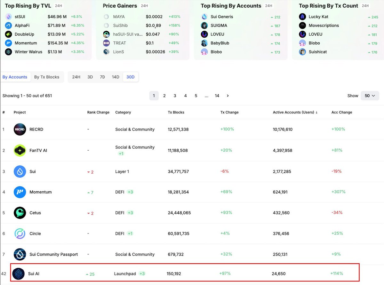Expand +1 categories badge for FanTV AI
Viewport: 384px width, 285px height.
[x=121, y=154]
